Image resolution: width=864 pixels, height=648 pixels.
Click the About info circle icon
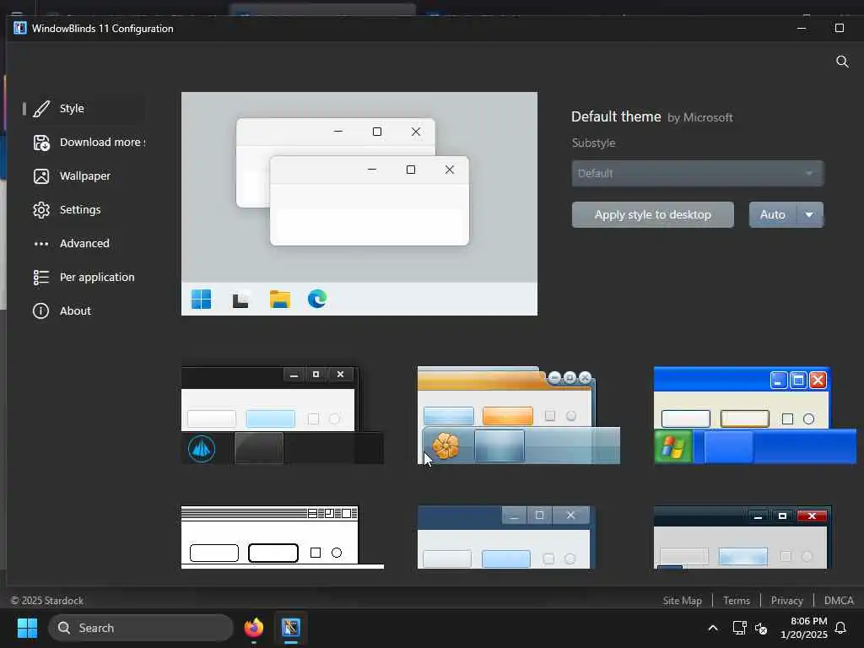(x=40, y=310)
